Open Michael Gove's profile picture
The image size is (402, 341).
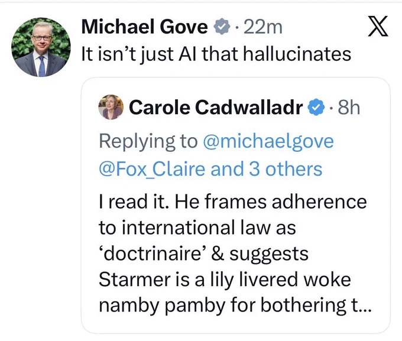41,47
